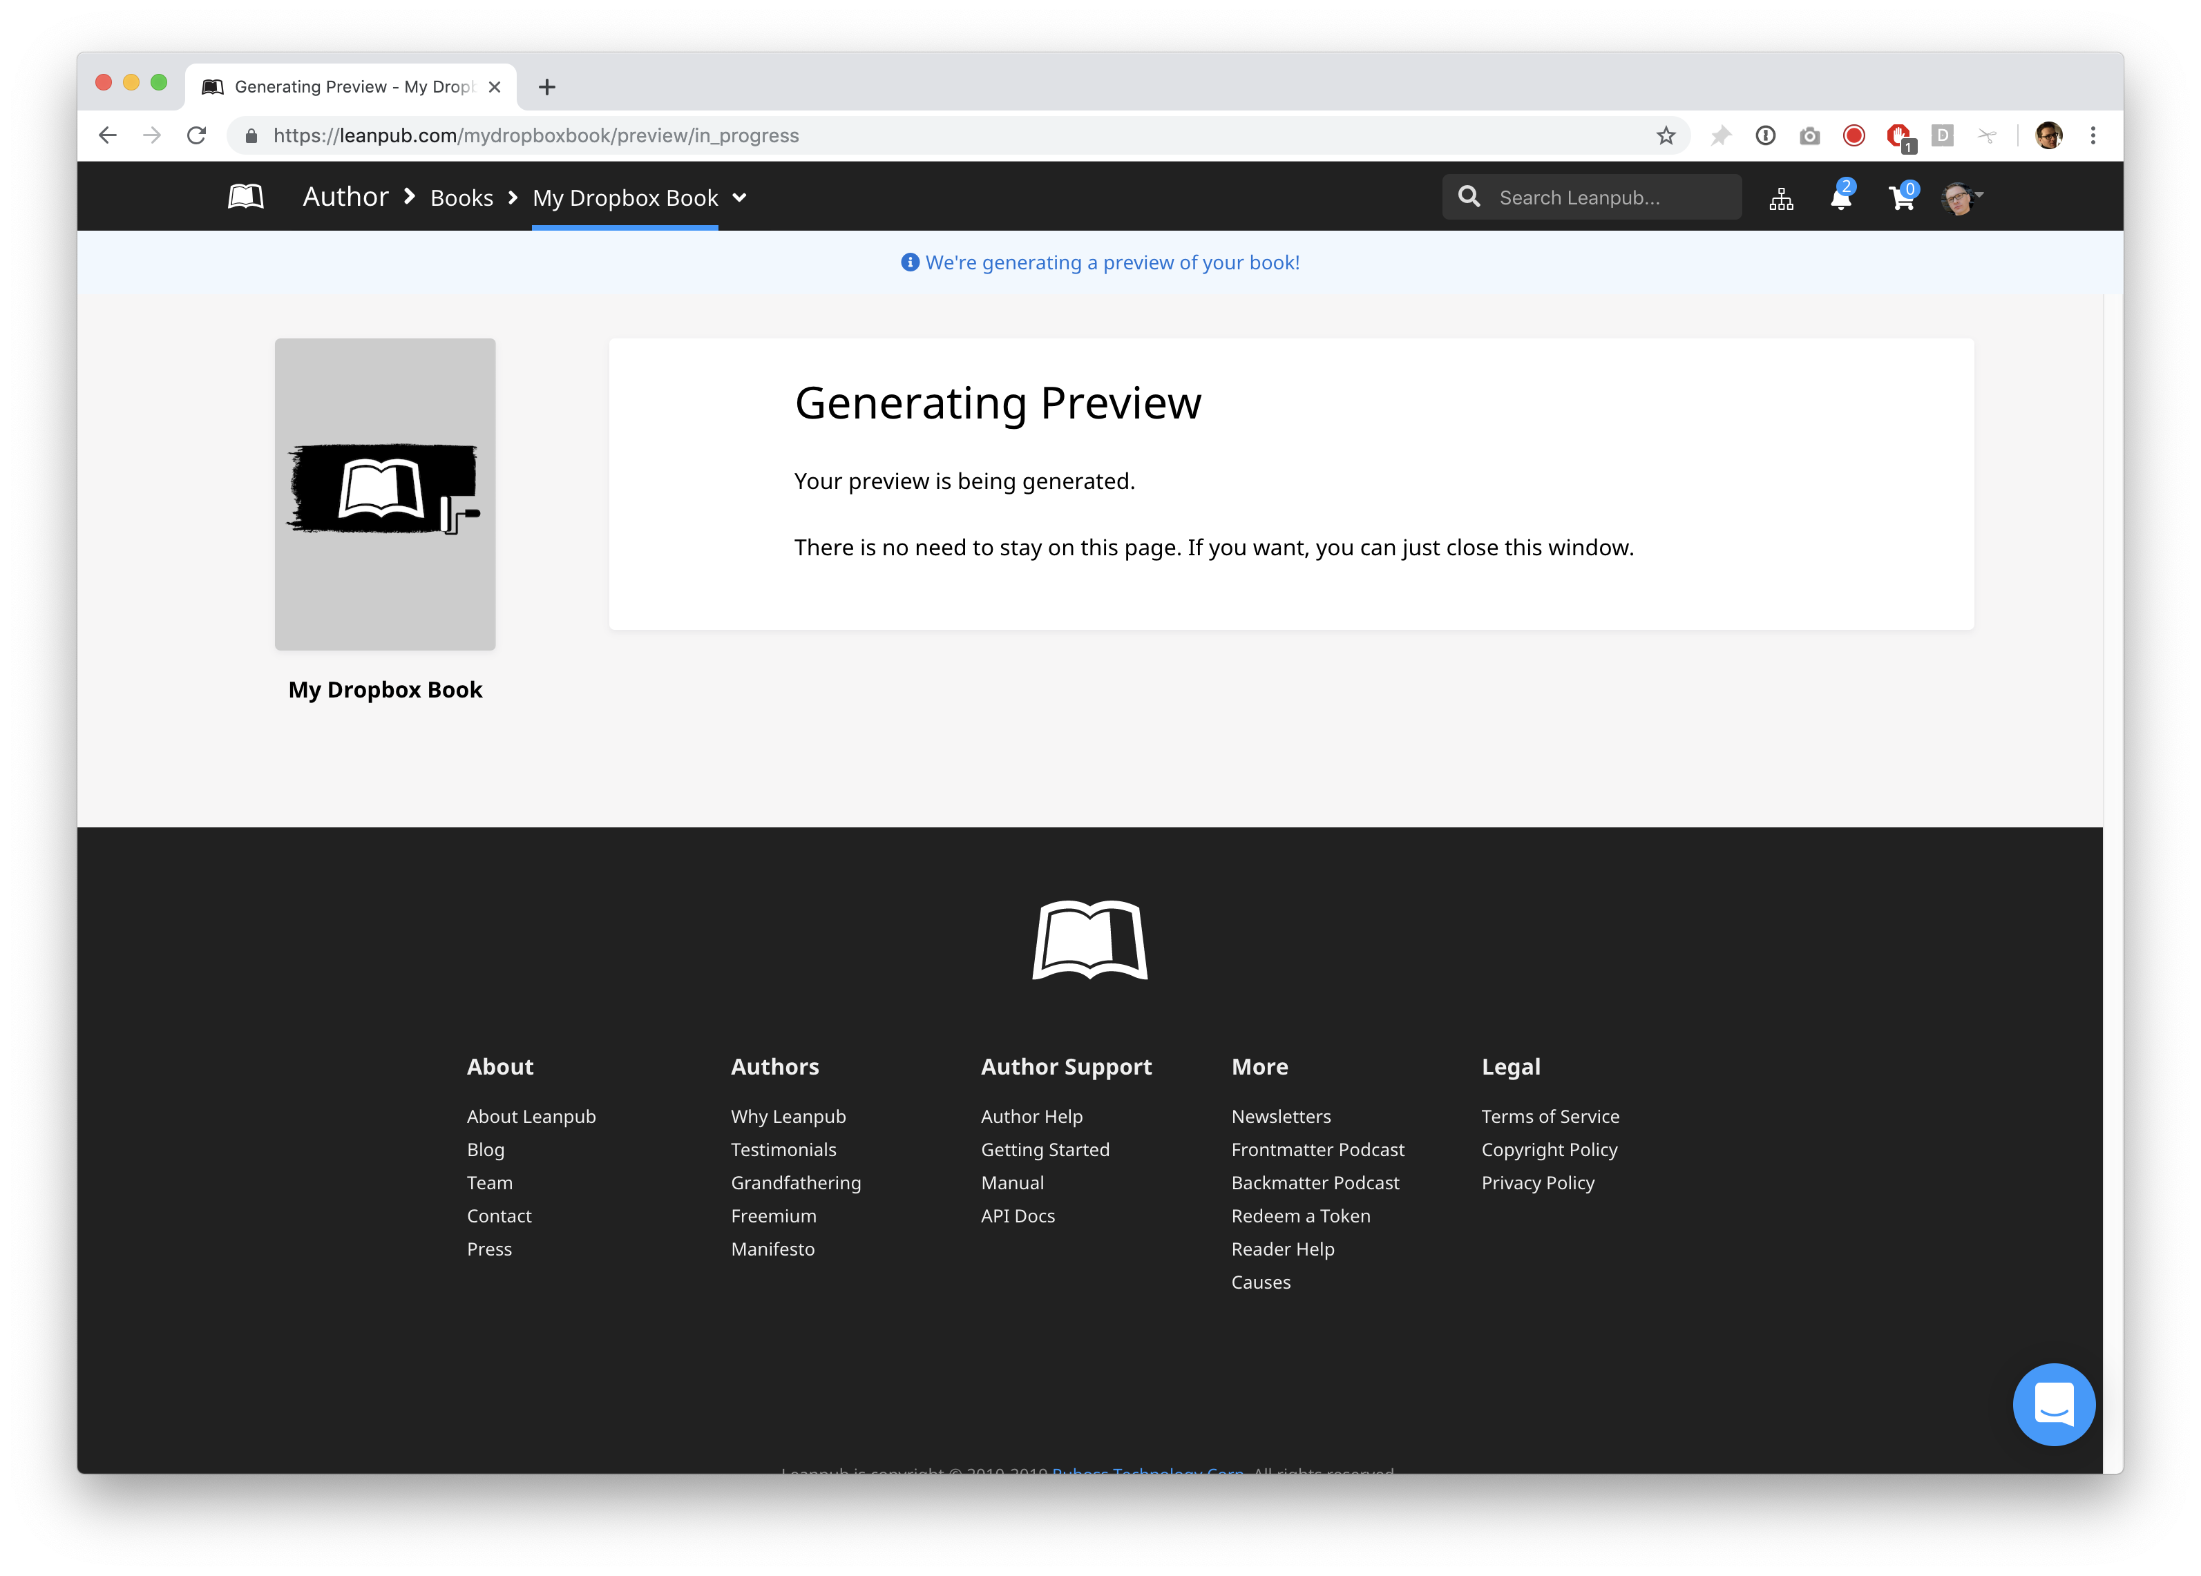This screenshot has width=2201, height=1576.
Task: Click the Search Leanpub input field
Action: click(x=1611, y=198)
